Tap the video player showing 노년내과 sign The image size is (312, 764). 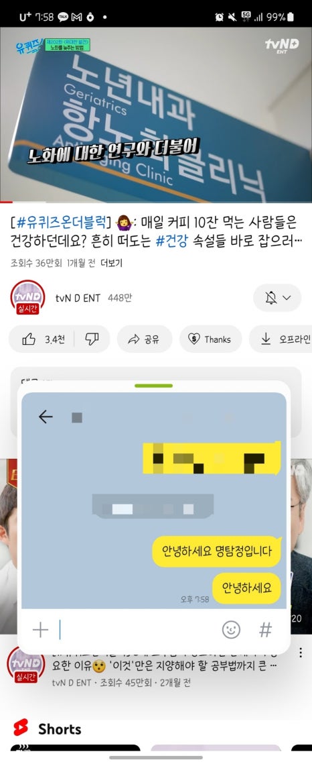pyautogui.click(x=156, y=115)
